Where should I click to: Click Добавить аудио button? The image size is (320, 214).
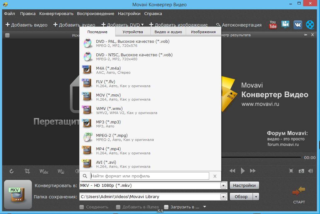[x=74, y=25]
